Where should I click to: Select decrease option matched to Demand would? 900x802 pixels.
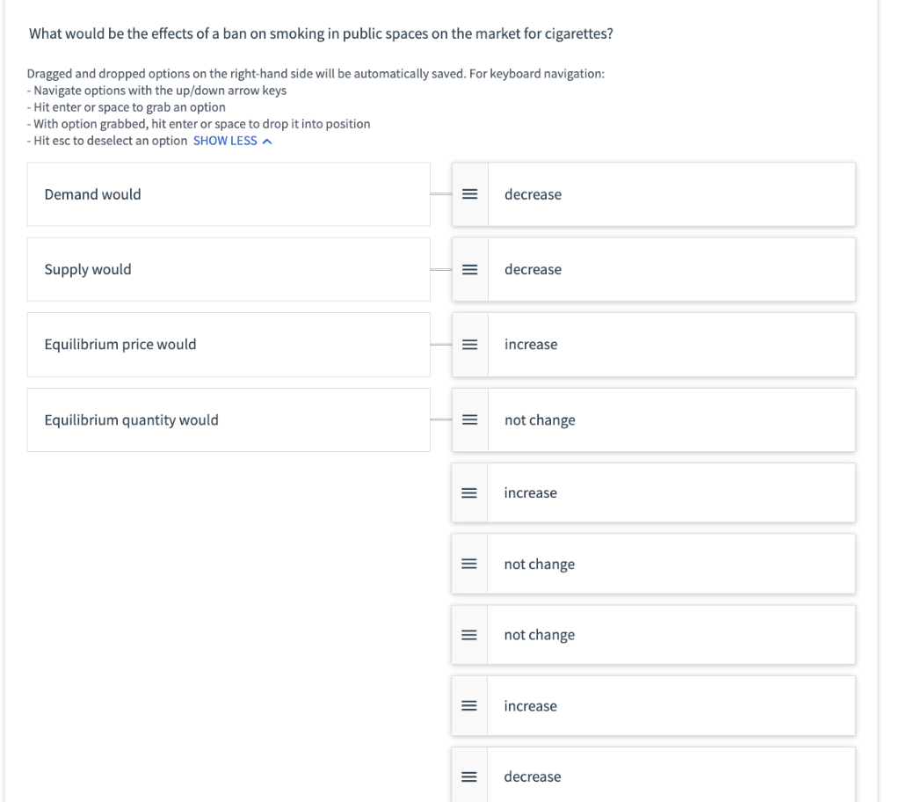point(668,194)
